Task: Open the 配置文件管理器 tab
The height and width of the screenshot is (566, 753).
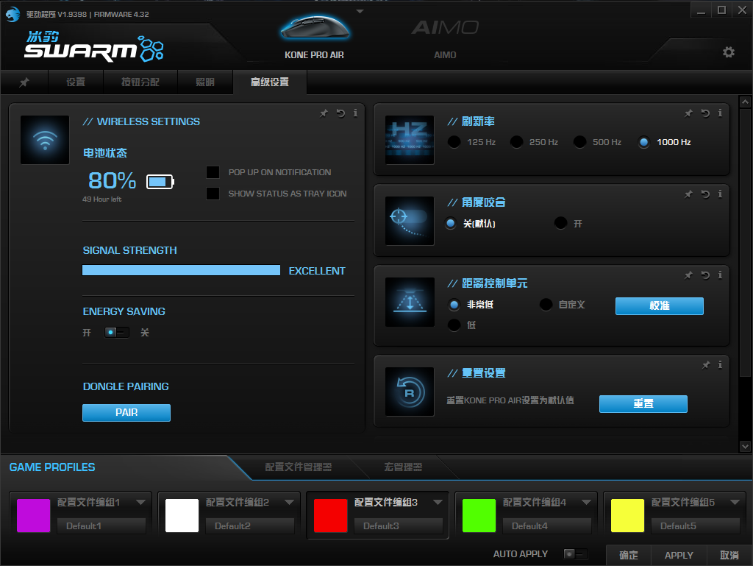Action: [x=299, y=467]
